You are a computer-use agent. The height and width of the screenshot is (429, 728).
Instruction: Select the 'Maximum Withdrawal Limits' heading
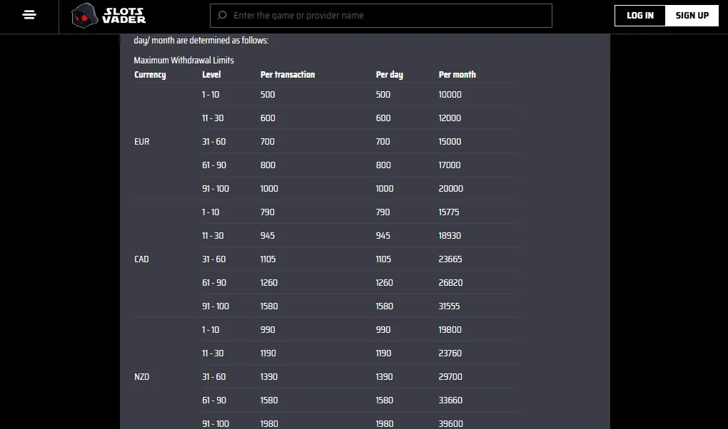[184, 61]
